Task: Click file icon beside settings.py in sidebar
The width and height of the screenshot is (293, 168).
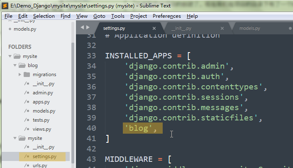Action: [27, 156]
